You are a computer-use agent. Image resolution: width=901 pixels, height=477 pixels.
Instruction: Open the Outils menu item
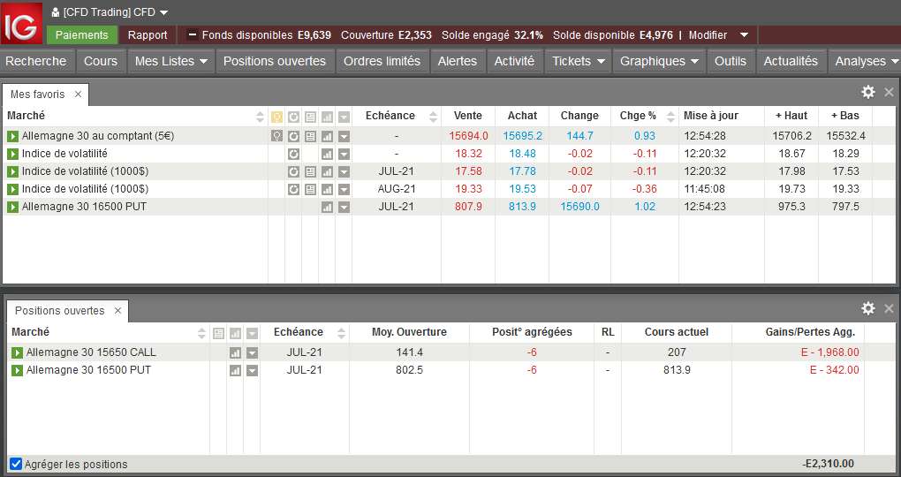click(x=731, y=61)
